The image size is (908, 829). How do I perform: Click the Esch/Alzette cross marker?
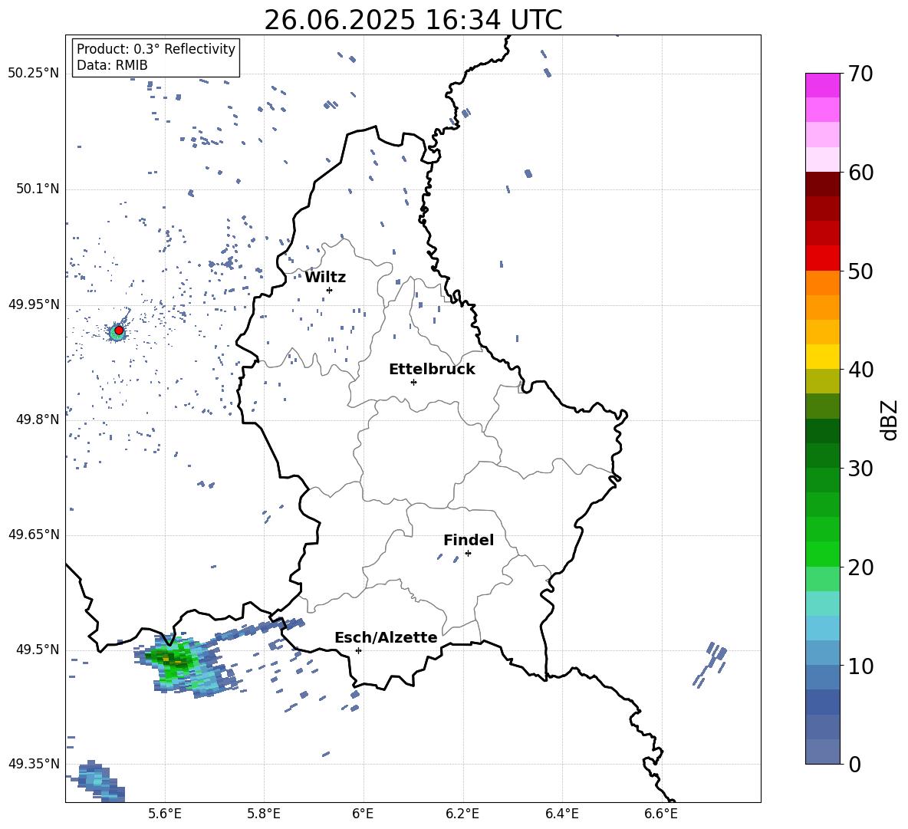358,650
